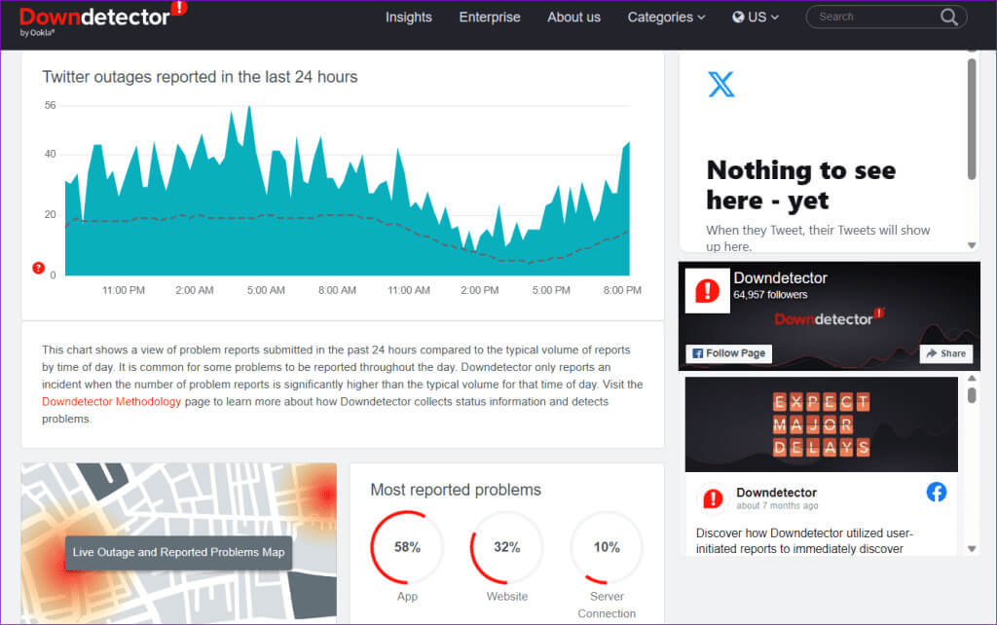The image size is (997, 625).
Task: Open Live Outage and Reported Problems Map
Action: [x=179, y=553]
